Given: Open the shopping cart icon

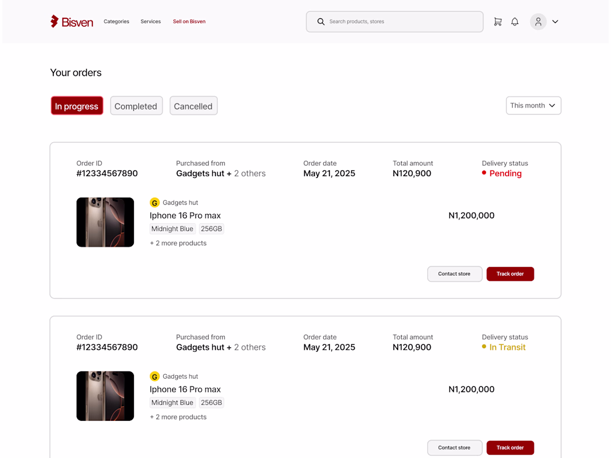Looking at the screenshot, I should coord(498,22).
